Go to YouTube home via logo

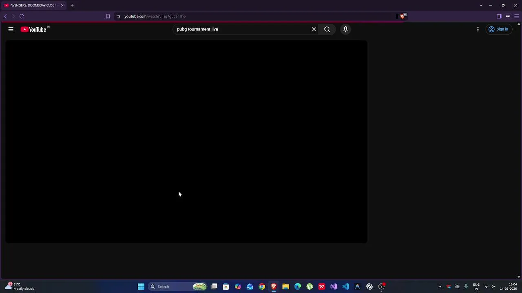(x=33, y=29)
